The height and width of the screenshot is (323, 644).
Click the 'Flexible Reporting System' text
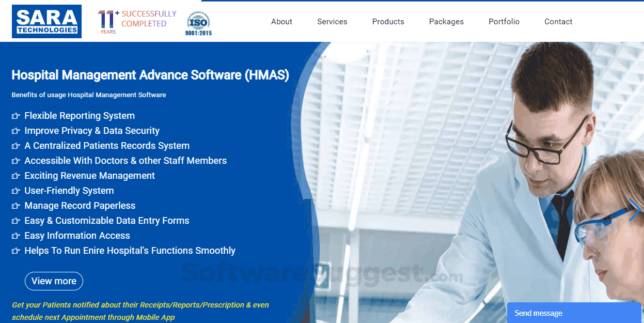pos(80,116)
